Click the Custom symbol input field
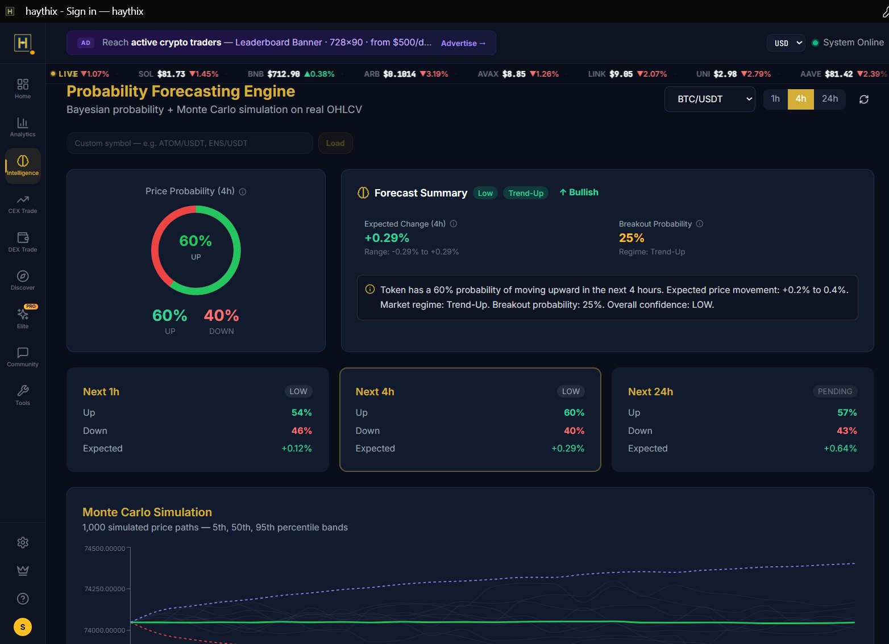This screenshot has width=889, height=644. pyautogui.click(x=190, y=143)
